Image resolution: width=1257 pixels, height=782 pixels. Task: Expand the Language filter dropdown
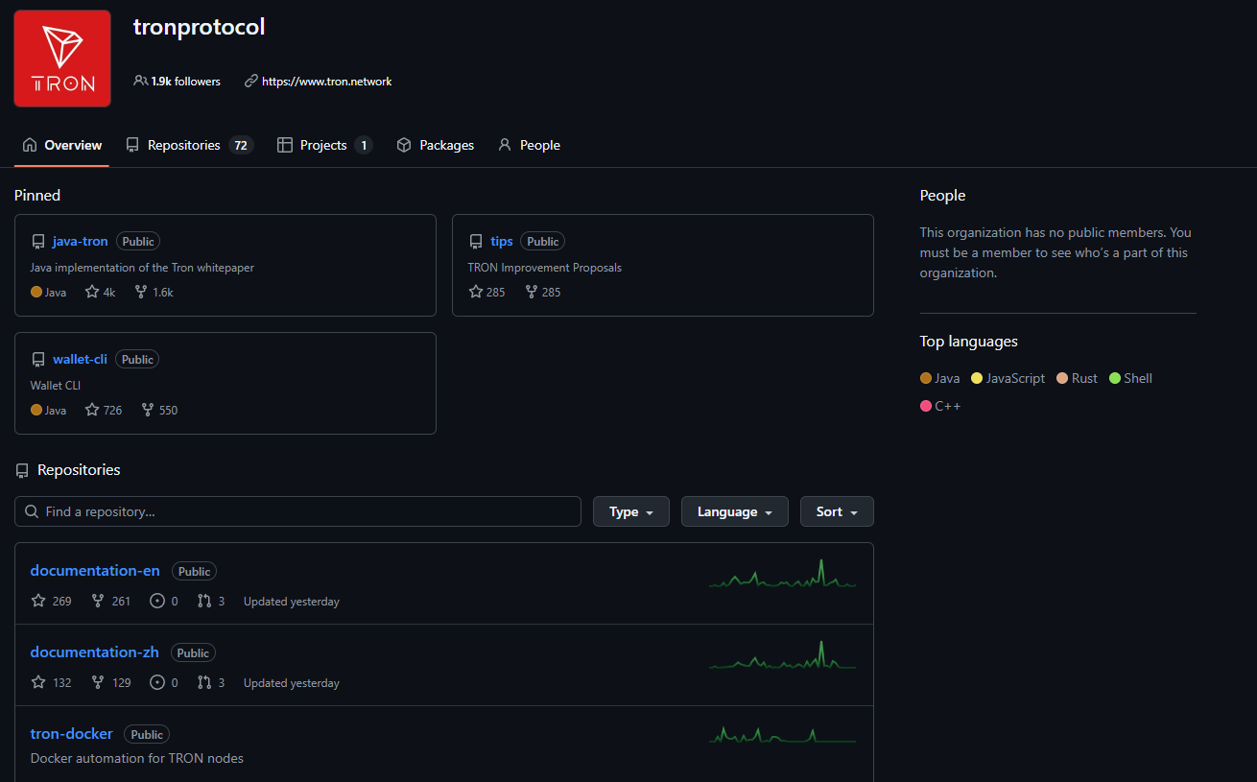click(734, 511)
